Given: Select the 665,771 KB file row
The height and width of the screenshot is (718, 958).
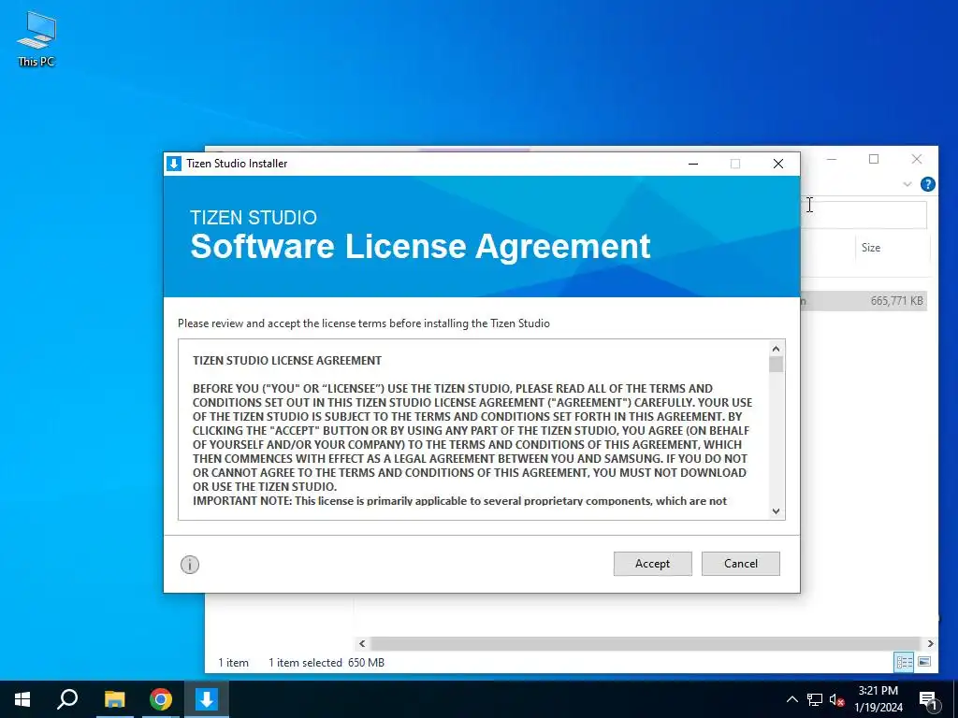Looking at the screenshot, I should click(x=864, y=301).
